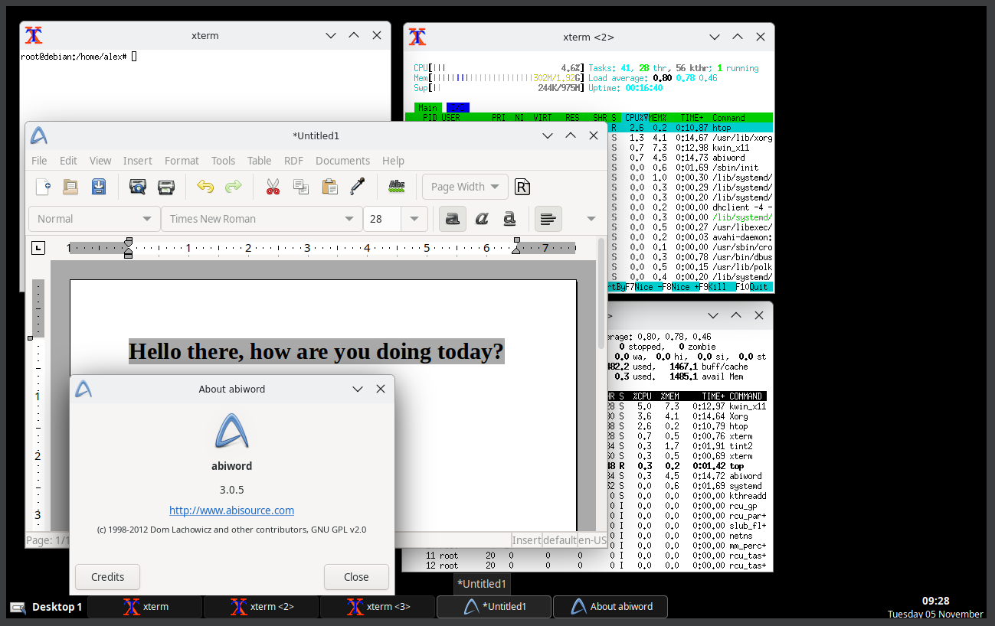
Task: Cut selection with the scissors icon
Action: [273, 187]
